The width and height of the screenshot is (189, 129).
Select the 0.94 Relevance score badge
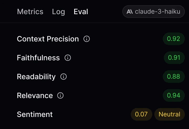[x=174, y=95]
